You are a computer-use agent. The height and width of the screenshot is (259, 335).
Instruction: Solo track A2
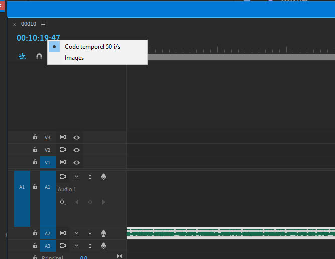click(90, 233)
